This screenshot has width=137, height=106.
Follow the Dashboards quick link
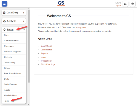[x=46, y=50]
